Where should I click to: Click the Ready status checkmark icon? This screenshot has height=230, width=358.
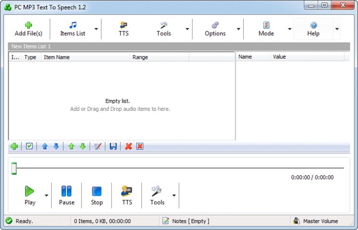(x=9, y=220)
